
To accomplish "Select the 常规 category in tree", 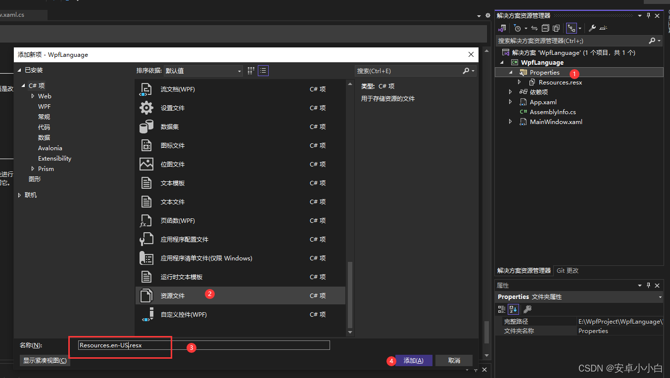I will tap(44, 117).
